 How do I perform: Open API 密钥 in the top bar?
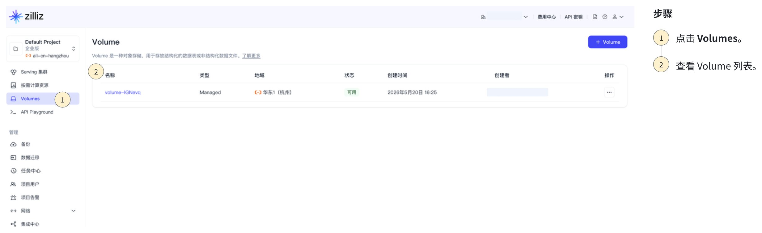click(x=573, y=17)
